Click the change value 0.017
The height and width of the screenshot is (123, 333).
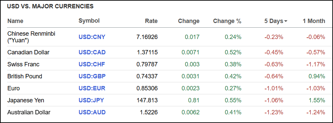(192, 37)
